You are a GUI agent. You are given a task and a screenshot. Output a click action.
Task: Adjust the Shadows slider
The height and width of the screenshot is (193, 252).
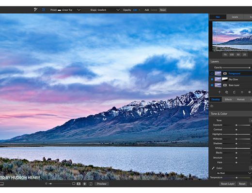pyautogui.click(x=236, y=143)
